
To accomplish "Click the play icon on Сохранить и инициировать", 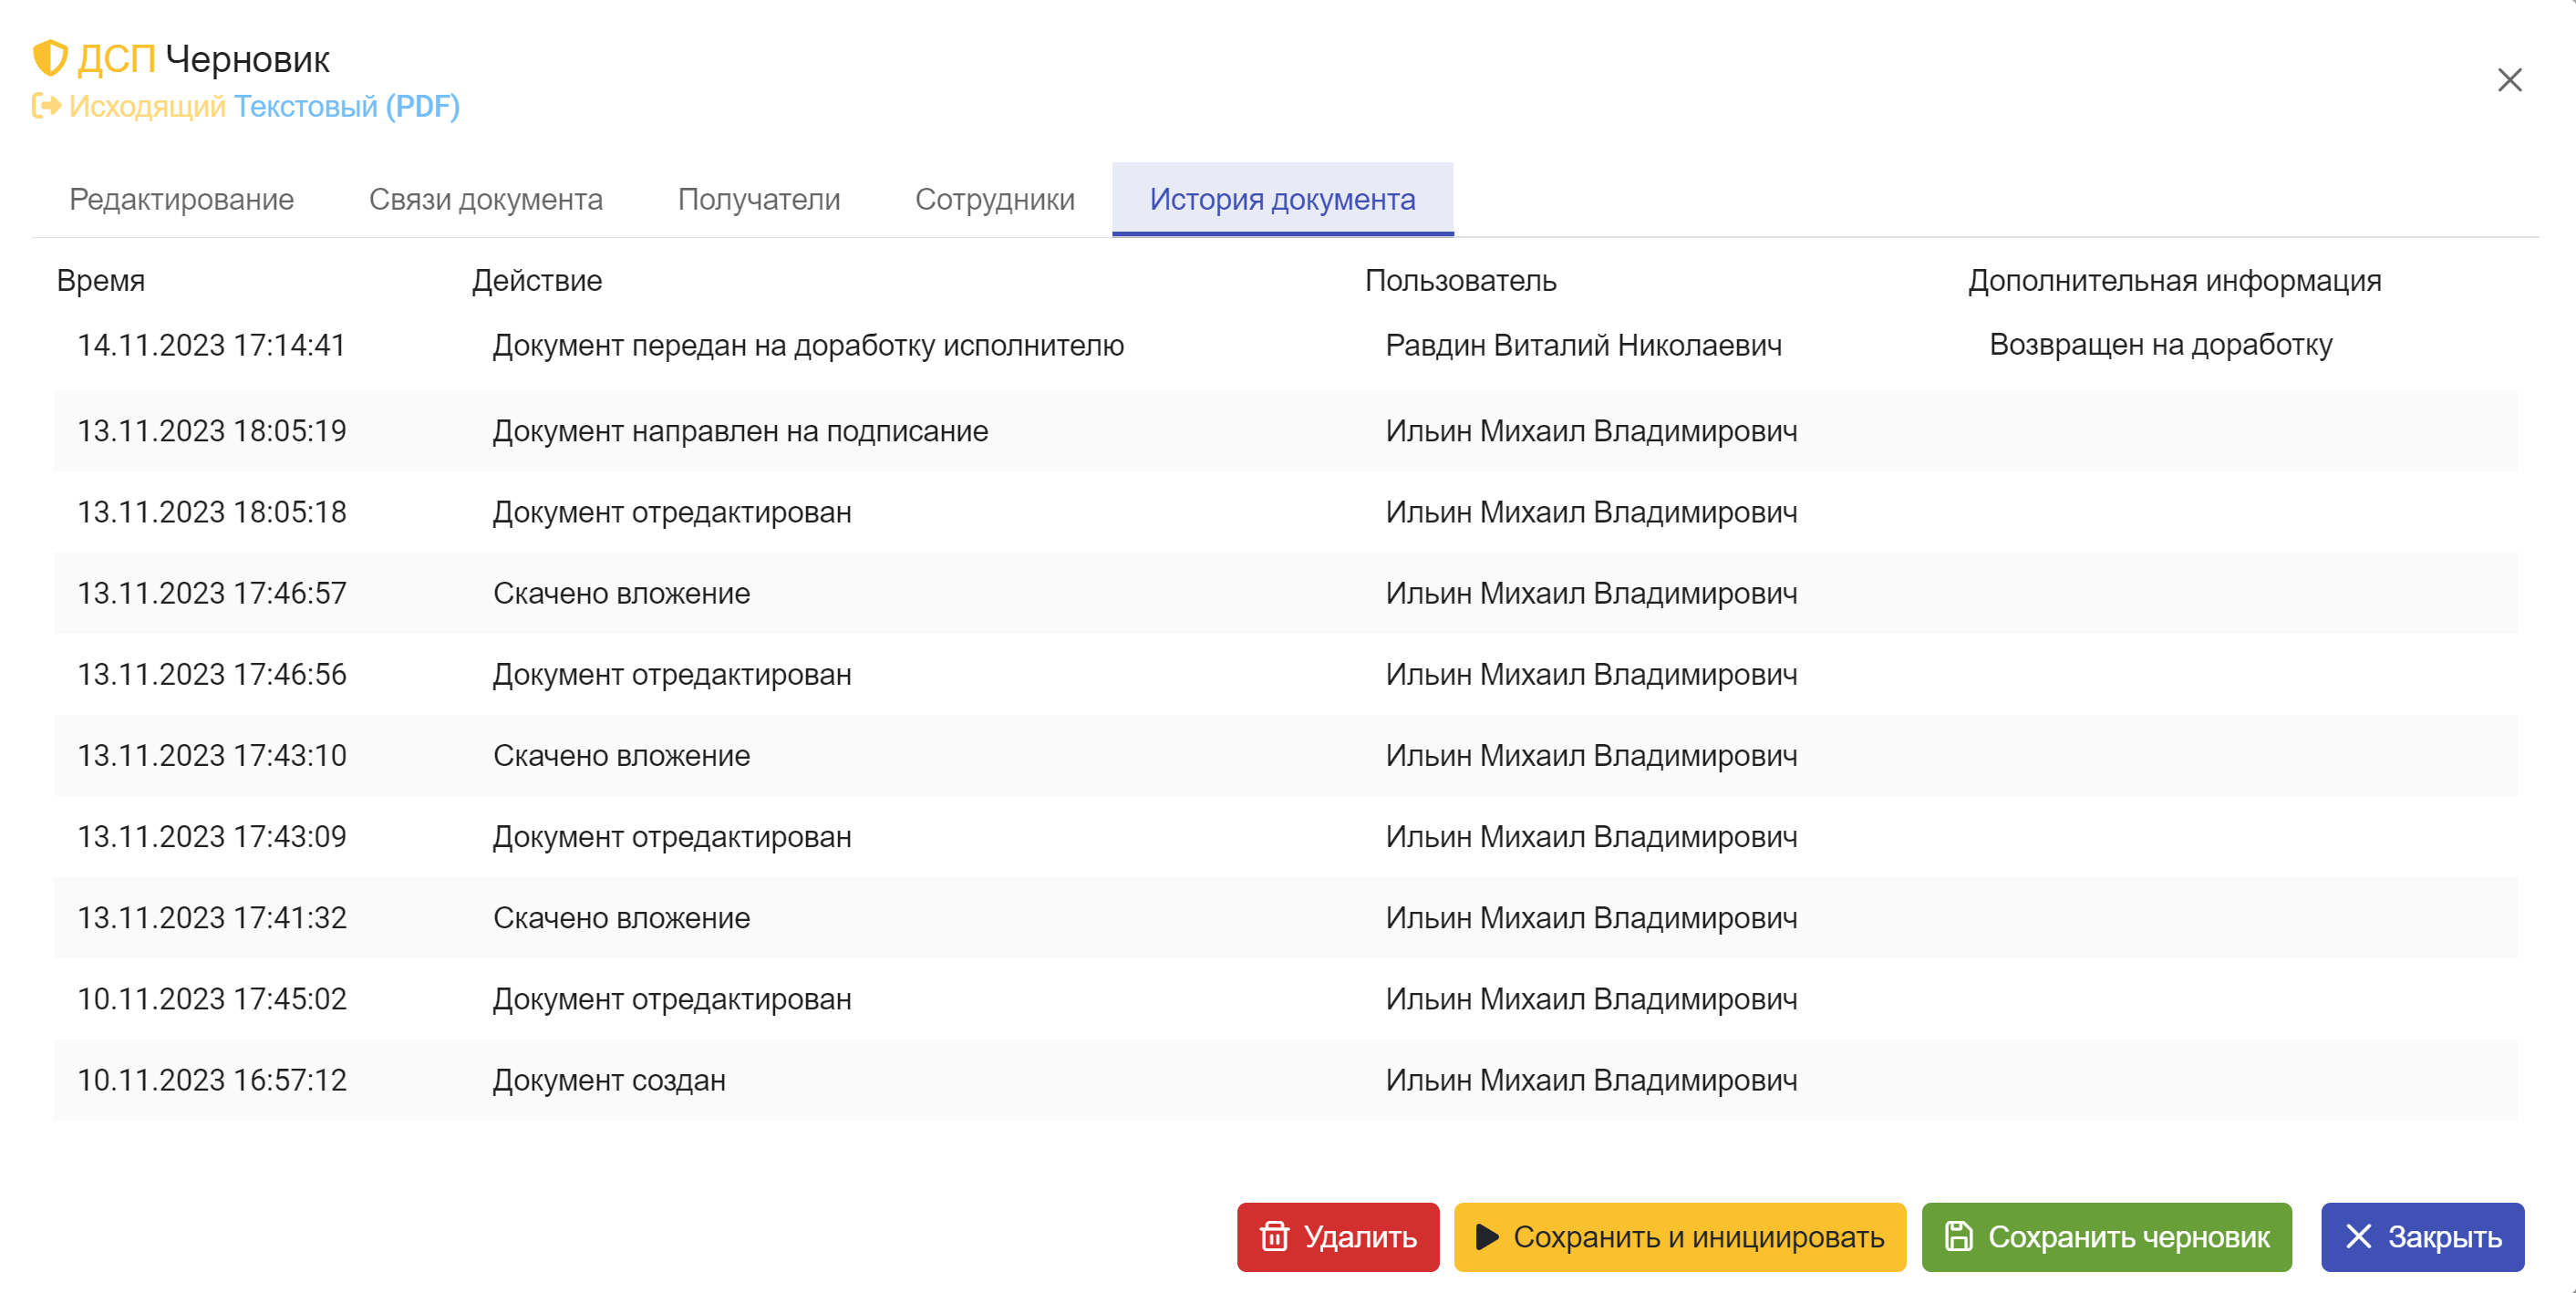I will click(x=1487, y=1237).
